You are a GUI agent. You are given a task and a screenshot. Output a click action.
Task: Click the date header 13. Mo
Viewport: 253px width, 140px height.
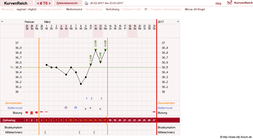105,27
